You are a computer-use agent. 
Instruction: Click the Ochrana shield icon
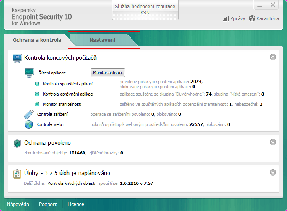coord(17,144)
